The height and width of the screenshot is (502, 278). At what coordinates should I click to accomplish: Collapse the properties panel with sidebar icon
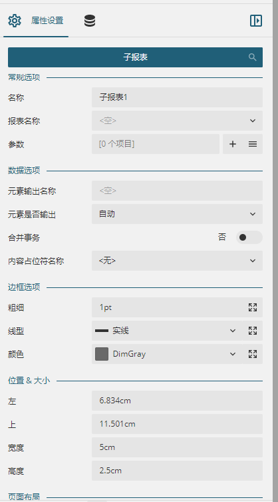point(256,21)
